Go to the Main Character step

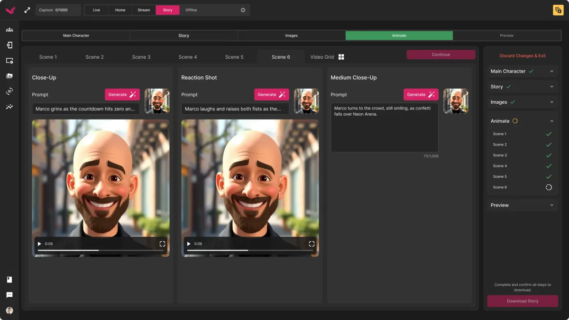pos(76,36)
